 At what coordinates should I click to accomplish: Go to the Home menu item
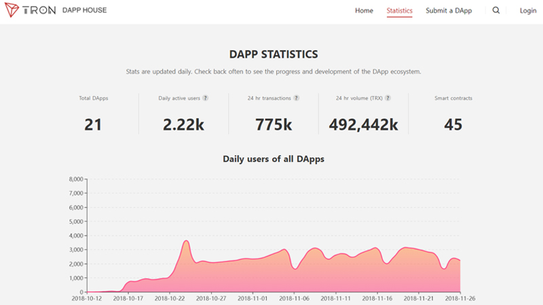point(364,11)
